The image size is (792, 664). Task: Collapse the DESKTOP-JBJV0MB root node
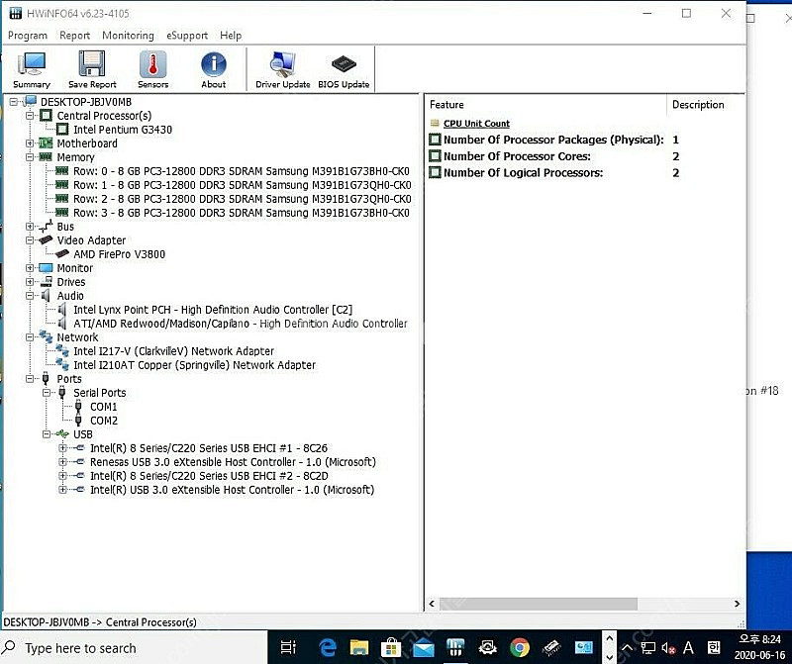[14, 102]
